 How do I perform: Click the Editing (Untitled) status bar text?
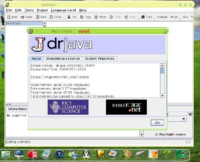pos(18,142)
